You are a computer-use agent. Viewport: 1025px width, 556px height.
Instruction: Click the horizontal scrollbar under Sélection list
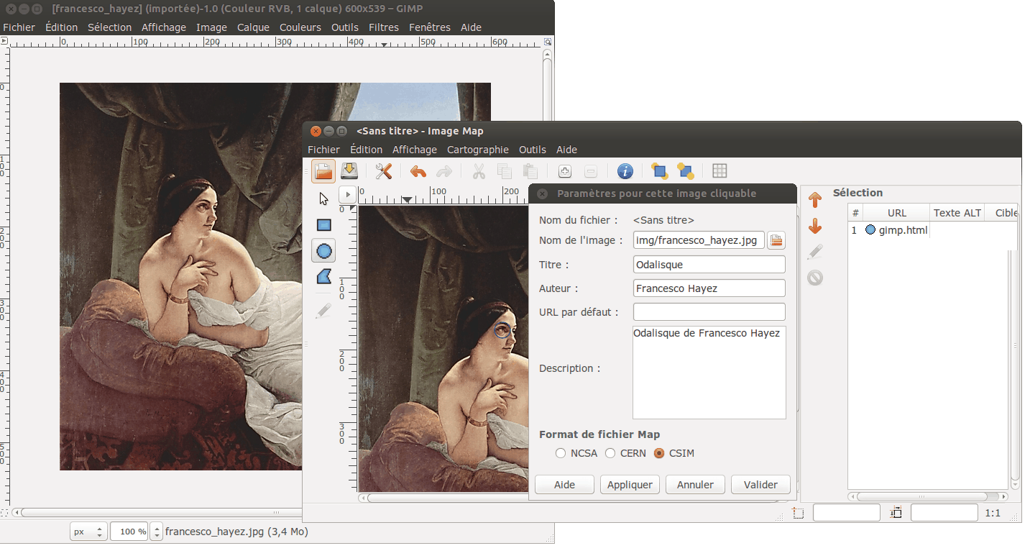click(927, 496)
